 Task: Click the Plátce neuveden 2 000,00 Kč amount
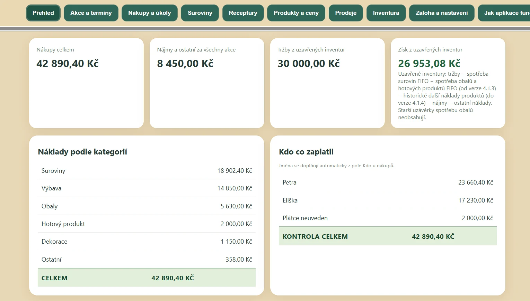(477, 218)
